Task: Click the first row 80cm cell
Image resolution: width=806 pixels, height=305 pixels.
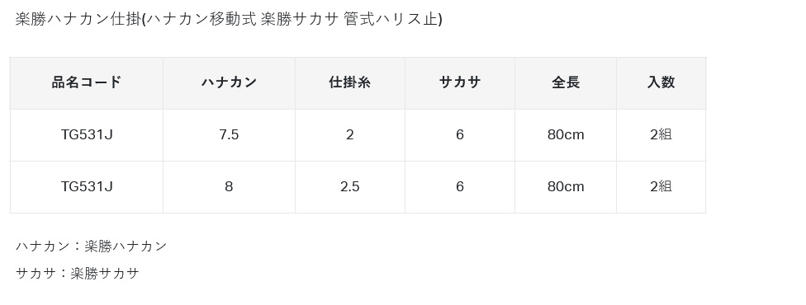Action: [566, 135]
